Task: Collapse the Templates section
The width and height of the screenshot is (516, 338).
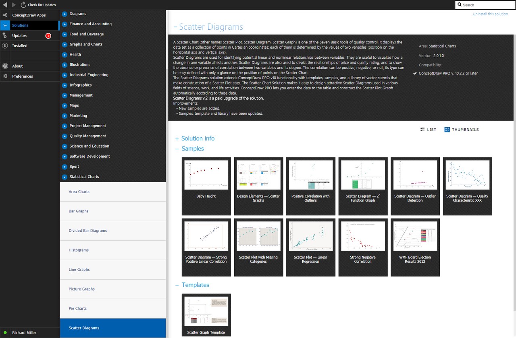Action: [177, 285]
